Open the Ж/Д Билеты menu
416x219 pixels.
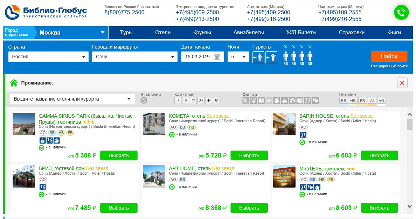pyautogui.click(x=301, y=32)
